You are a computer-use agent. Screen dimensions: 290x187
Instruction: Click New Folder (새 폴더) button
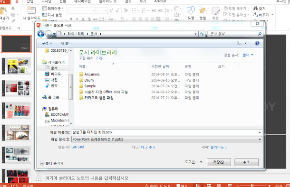(x=66, y=43)
